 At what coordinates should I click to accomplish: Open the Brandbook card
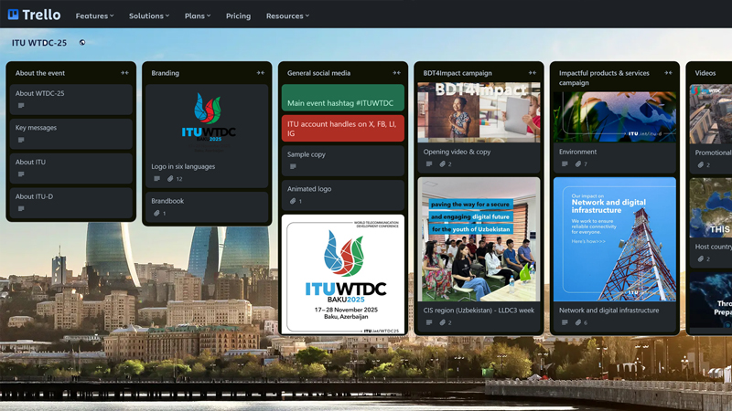coord(207,207)
